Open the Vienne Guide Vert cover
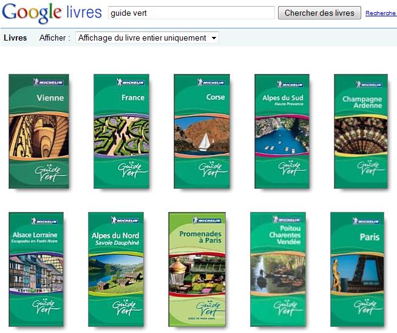 tap(39, 131)
